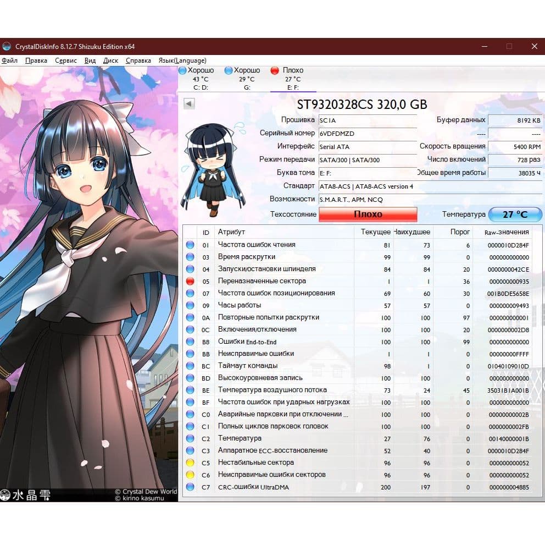Click the blue status icon for attribute 03

190,257
